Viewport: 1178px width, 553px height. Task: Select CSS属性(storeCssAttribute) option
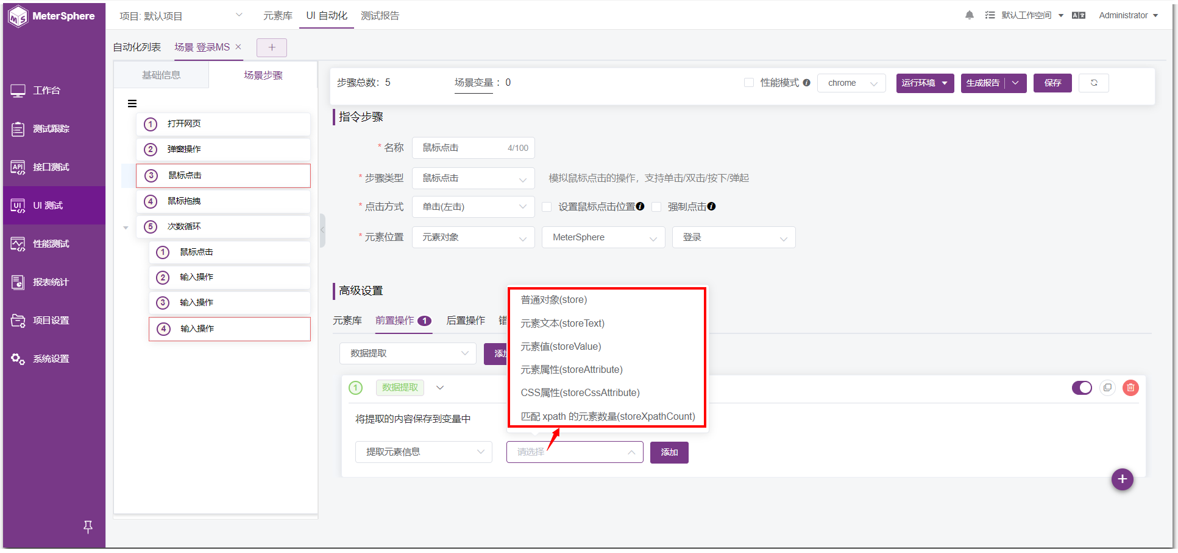tap(580, 392)
